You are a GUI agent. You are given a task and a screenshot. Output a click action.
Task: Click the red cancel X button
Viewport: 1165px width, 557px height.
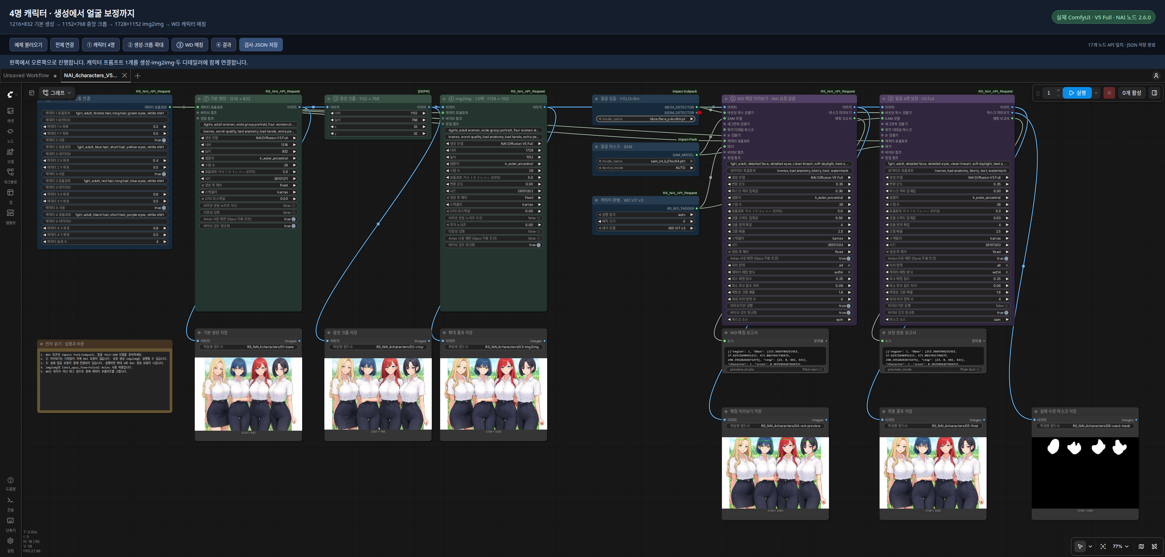pyautogui.click(x=1109, y=93)
